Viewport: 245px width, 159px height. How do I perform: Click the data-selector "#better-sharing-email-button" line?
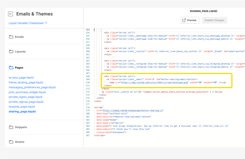point(124,117)
